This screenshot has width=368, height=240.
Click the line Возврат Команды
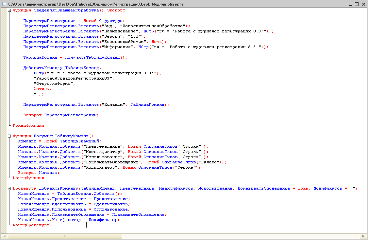tap(39, 173)
